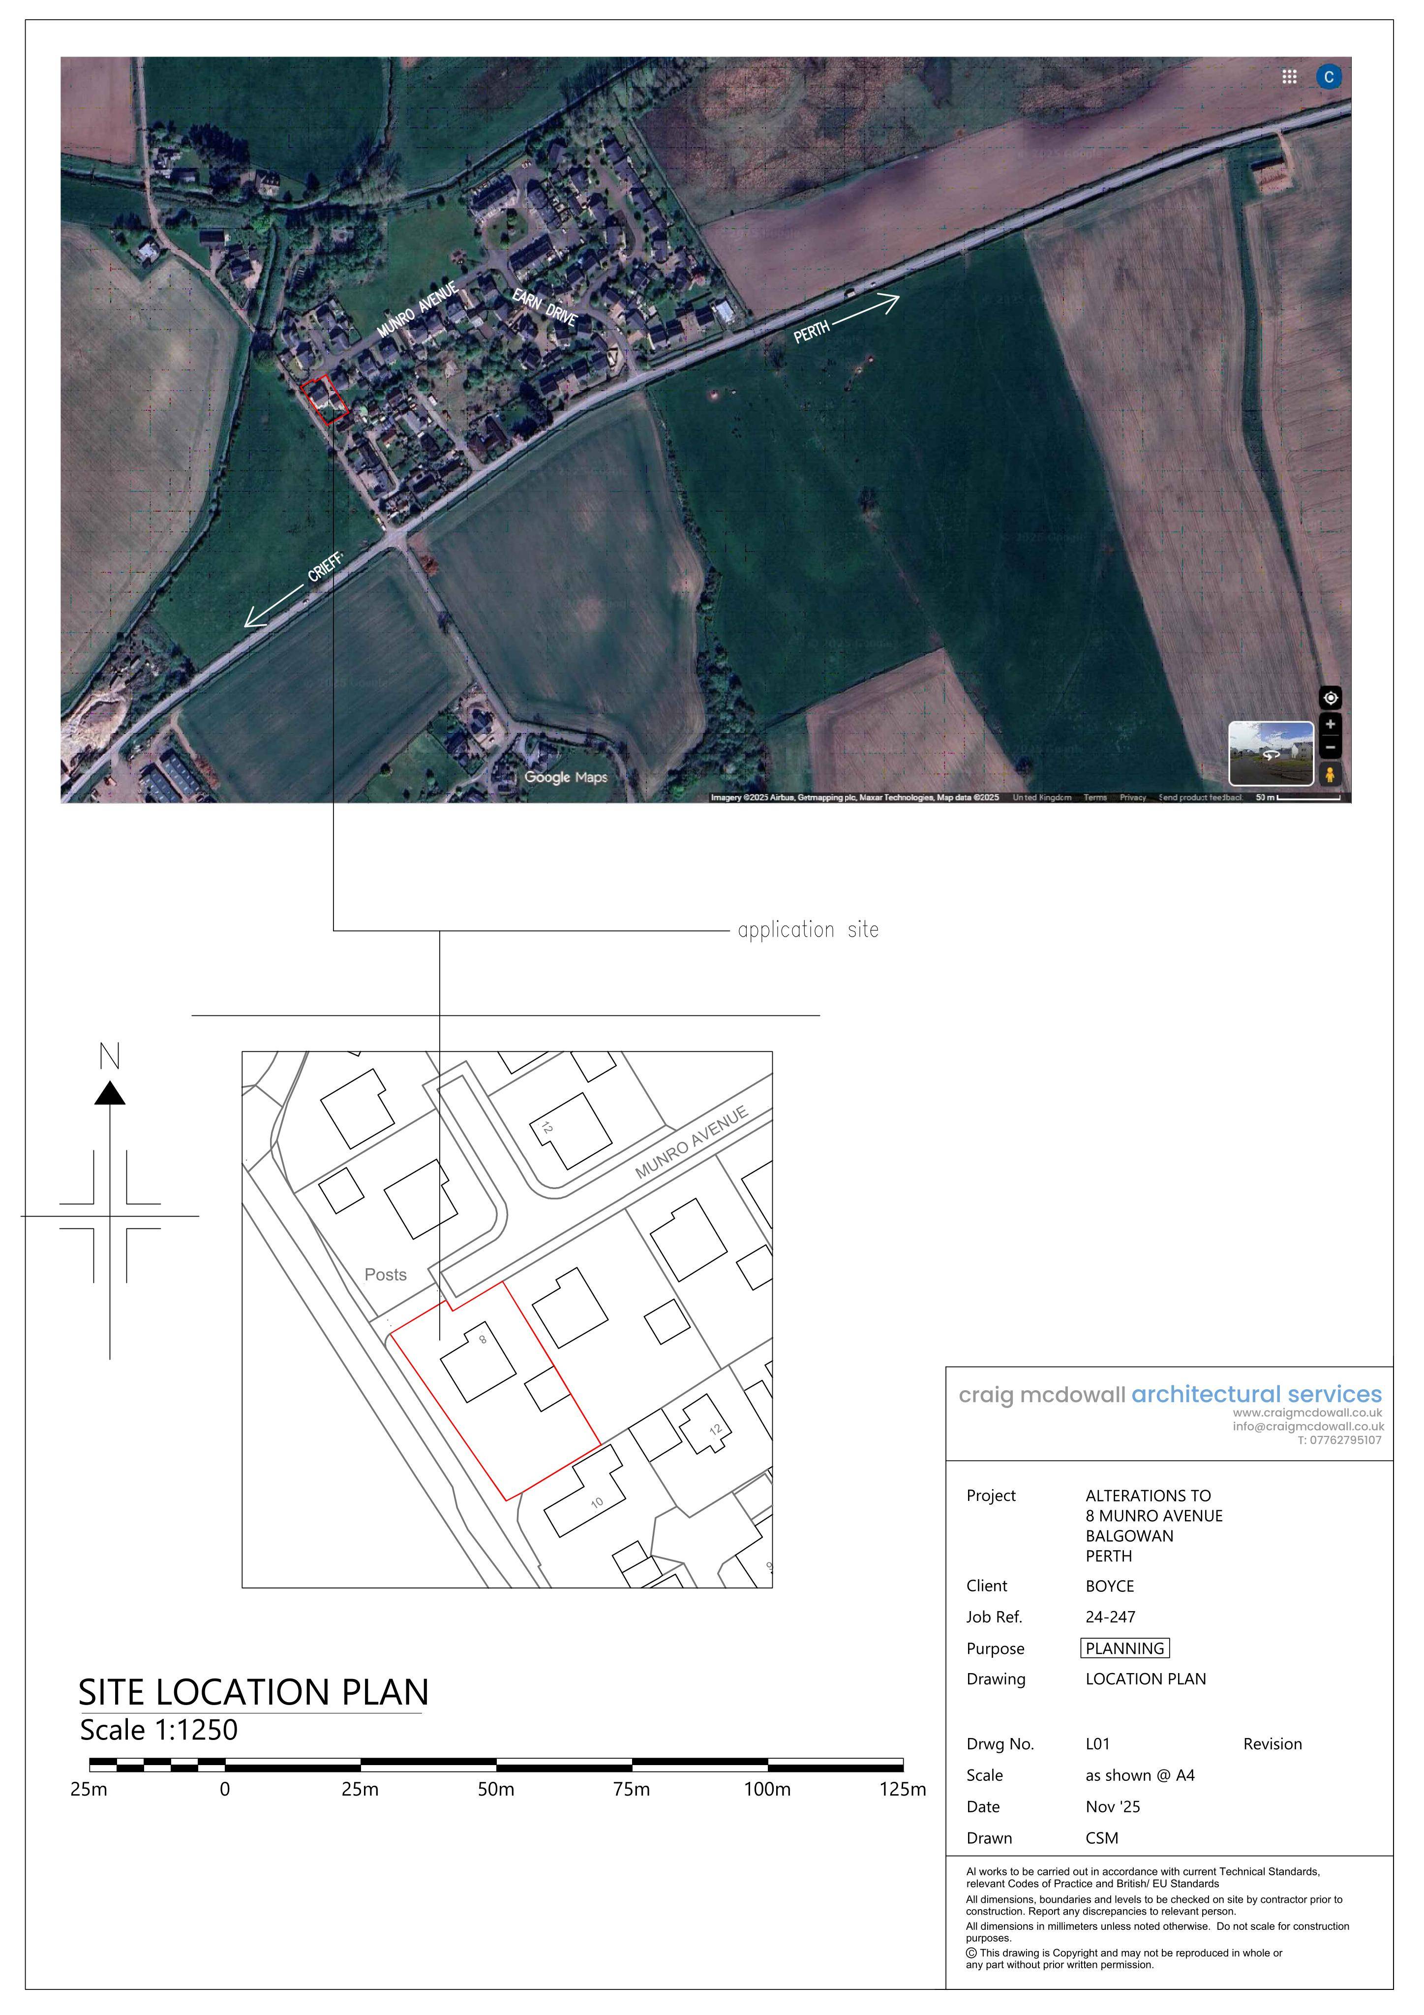Image resolution: width=1424 pixels, height=2015 pixels.
Task: Click the blue account avatar 'C'
Action: (1329, 77)
